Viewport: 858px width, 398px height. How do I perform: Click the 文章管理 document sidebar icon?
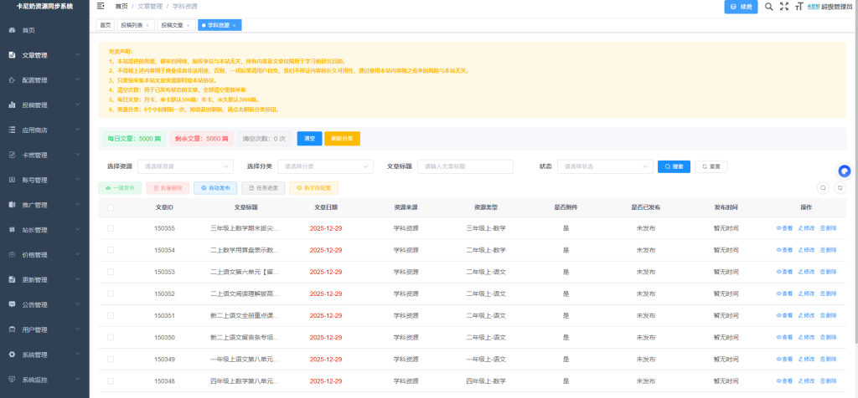(12, 55)
